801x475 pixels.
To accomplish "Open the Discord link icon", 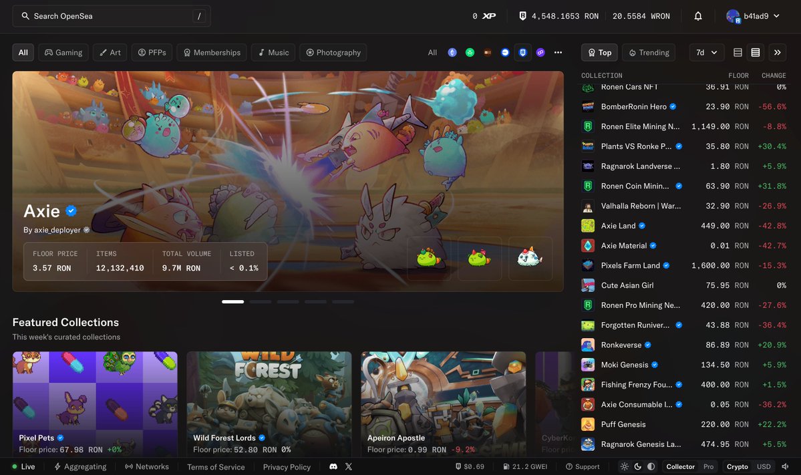I will click(x=333, y=466).
